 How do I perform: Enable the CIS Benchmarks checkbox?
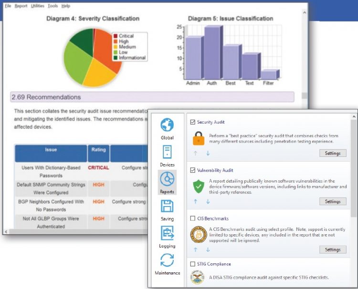point(193,218)
